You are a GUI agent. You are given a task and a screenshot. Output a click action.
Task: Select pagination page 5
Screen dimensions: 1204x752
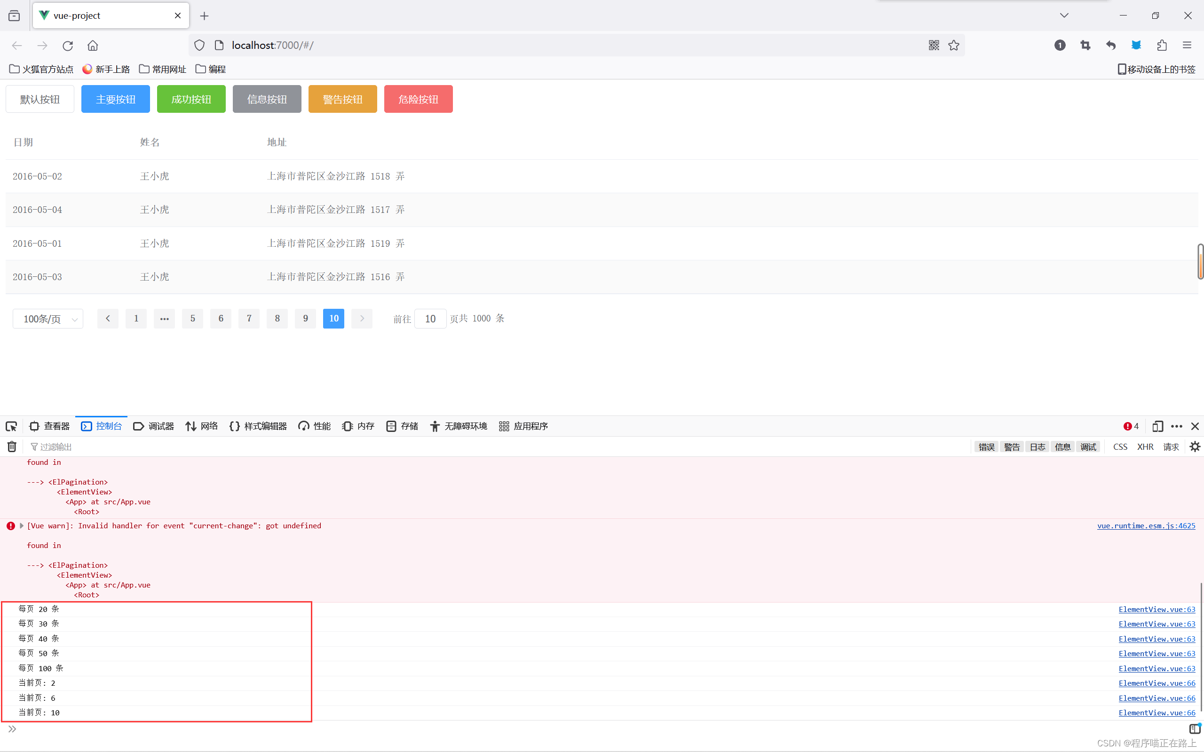192,318
